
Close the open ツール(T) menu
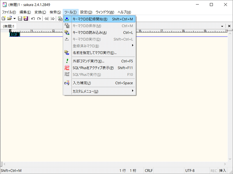pyautogui.click(x=70, y=12)
